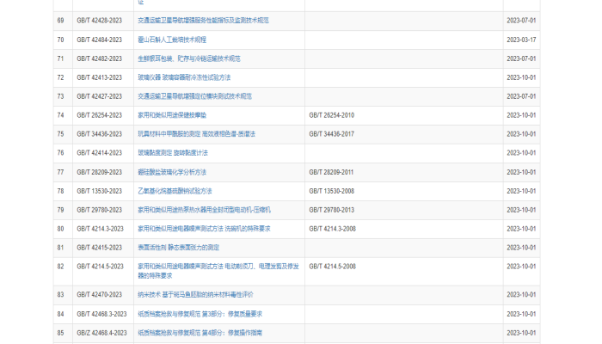
Task: Click the GB/T 42482-2023 standard title link
Action: point(189,58)
